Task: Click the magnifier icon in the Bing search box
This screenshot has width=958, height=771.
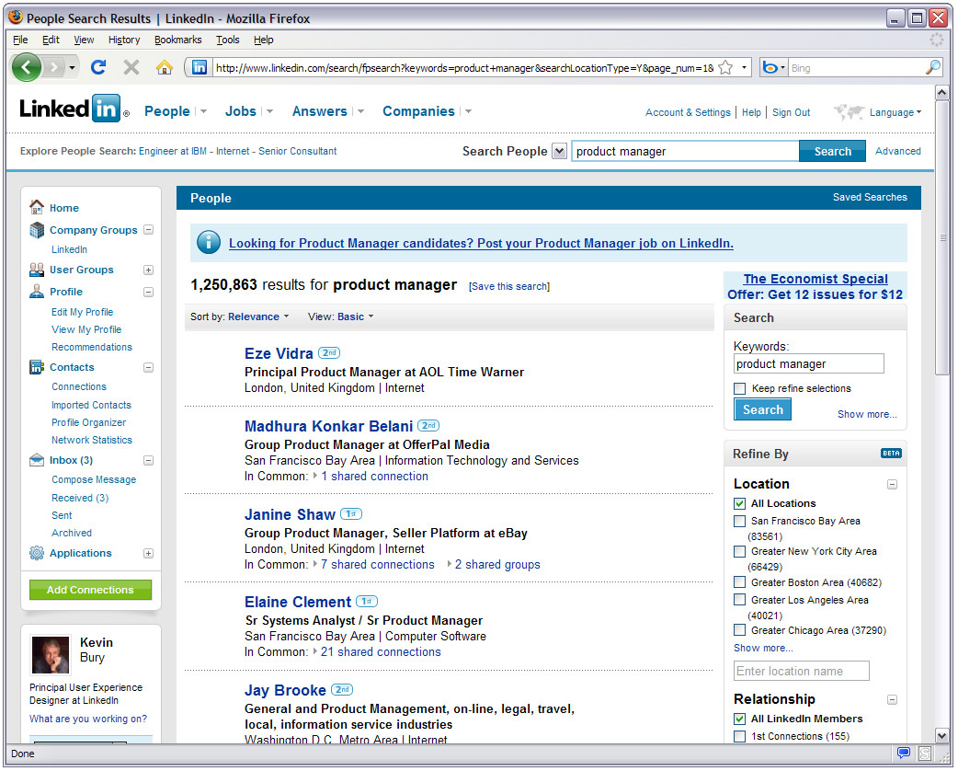Action: 933,67
